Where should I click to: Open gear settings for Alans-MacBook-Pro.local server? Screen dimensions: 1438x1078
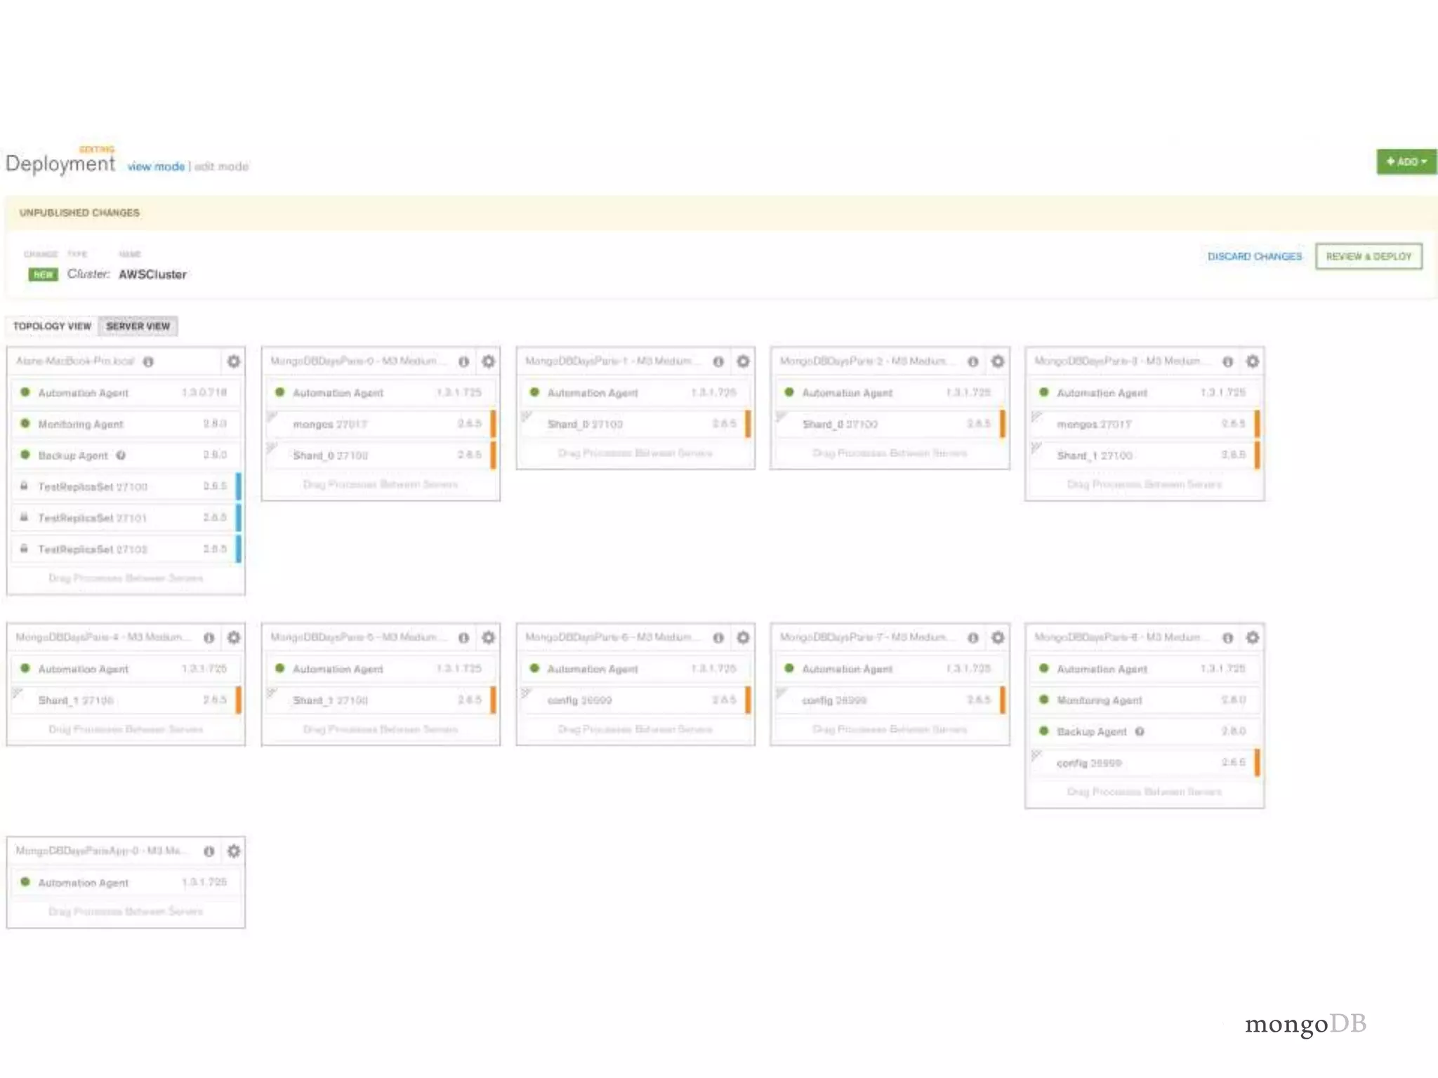pyautogui.click(x=234, y=361)
